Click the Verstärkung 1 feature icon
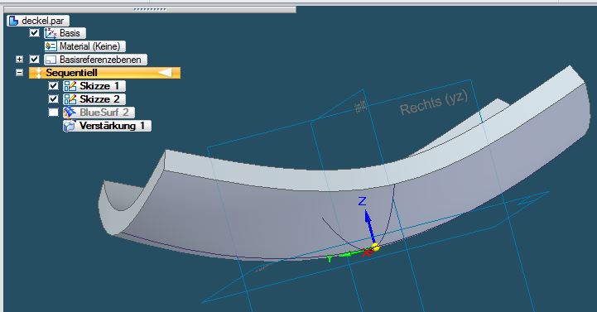Viewport: 597px width, 312px height. [70, 126]
